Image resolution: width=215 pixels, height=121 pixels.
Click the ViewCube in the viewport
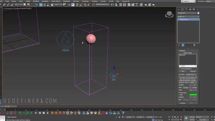pyautogui.click(x=169, y=14)
